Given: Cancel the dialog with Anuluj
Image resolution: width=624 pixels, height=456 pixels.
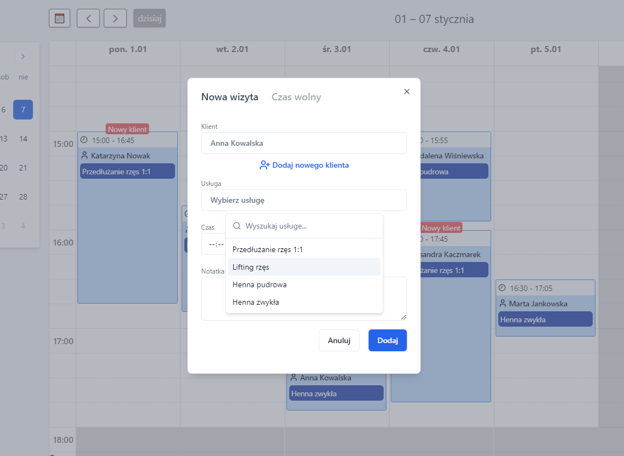Looking at the screenshot, I should (x=339, y=340).
